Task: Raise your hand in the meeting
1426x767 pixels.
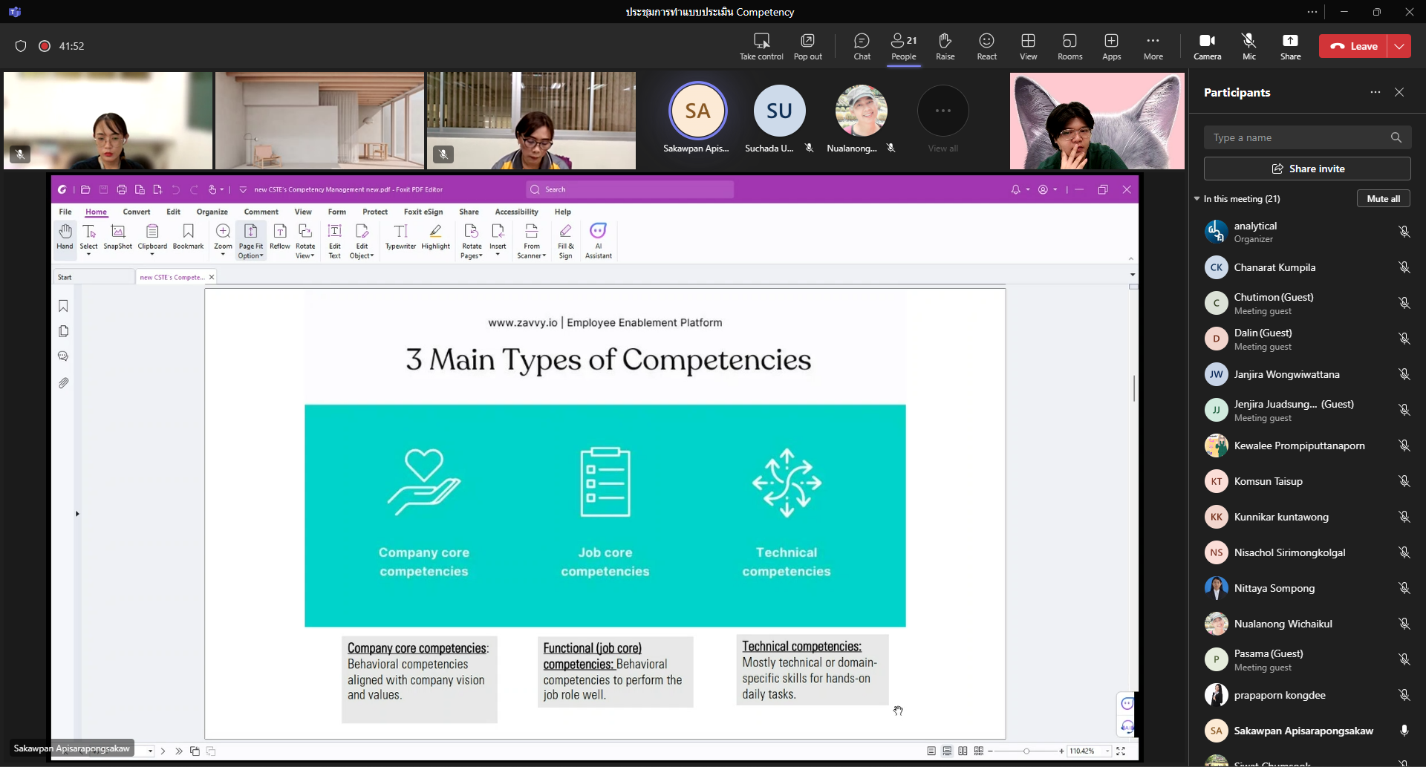Action: point(945,46)
